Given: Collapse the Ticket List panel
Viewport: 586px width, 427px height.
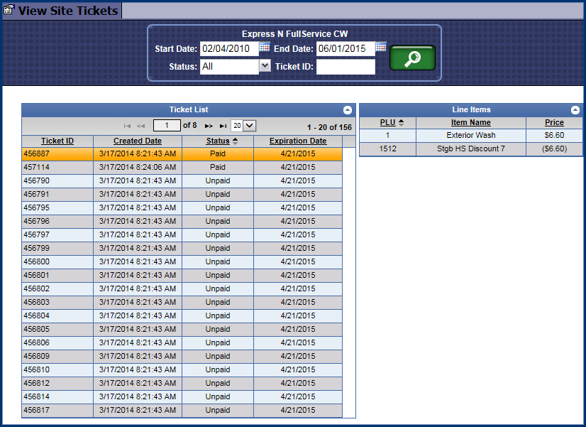Looking at the screenshot, I should (347, 110).
